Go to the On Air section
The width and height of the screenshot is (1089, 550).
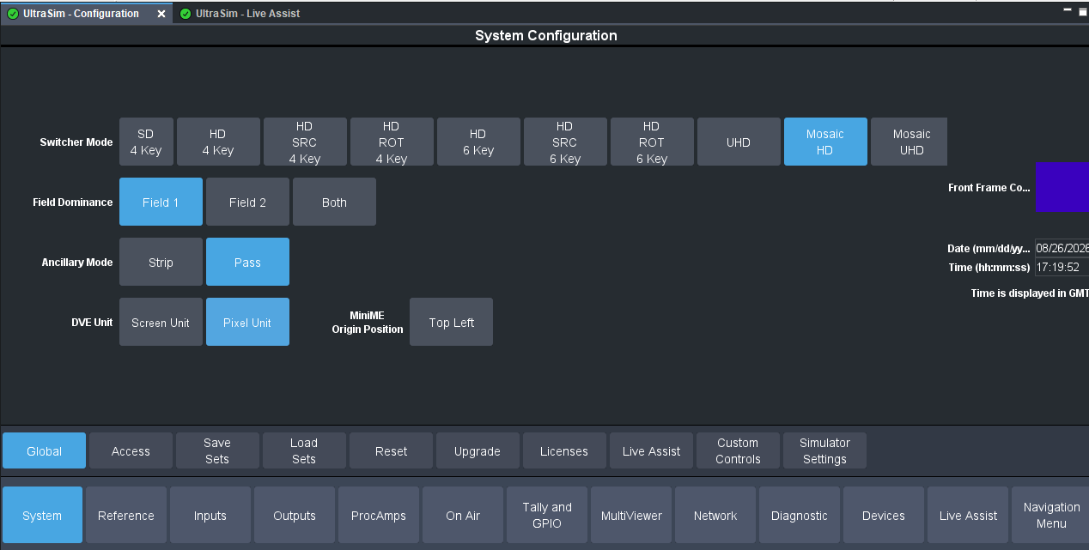[x=463, y=515]
